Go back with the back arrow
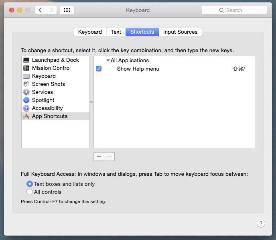276x240 pixels. (41, 10)
